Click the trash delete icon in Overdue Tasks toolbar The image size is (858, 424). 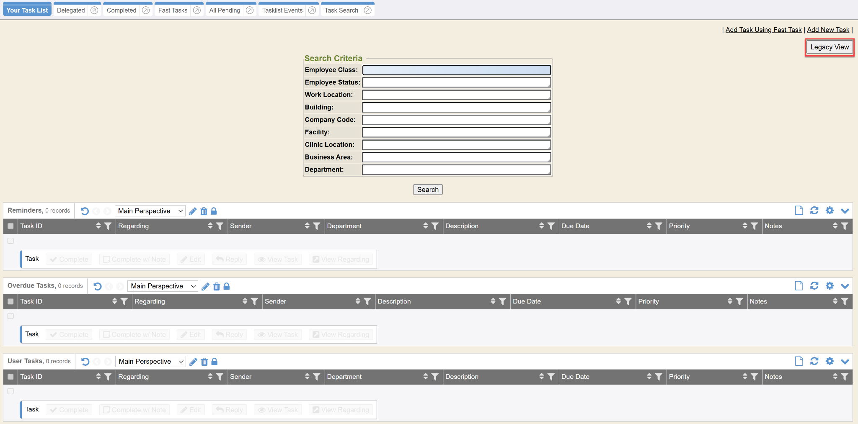[x=217, y=287]
